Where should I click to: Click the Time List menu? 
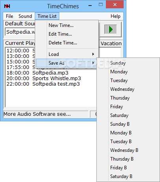pyautogui.click(x=47, y=16)
